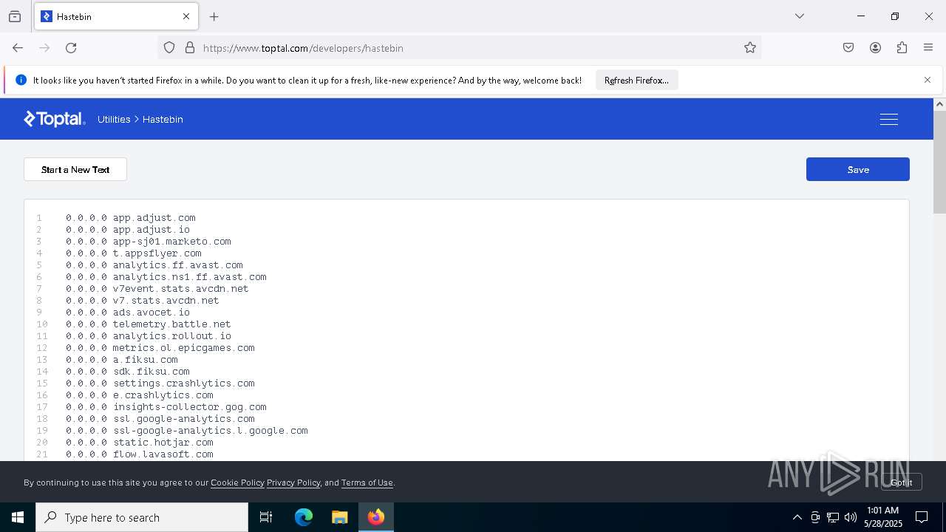The width and height of the screenshot is (946, 532).
Task: Open Save to Pocket icon
Action: click(x=848, y=48)
